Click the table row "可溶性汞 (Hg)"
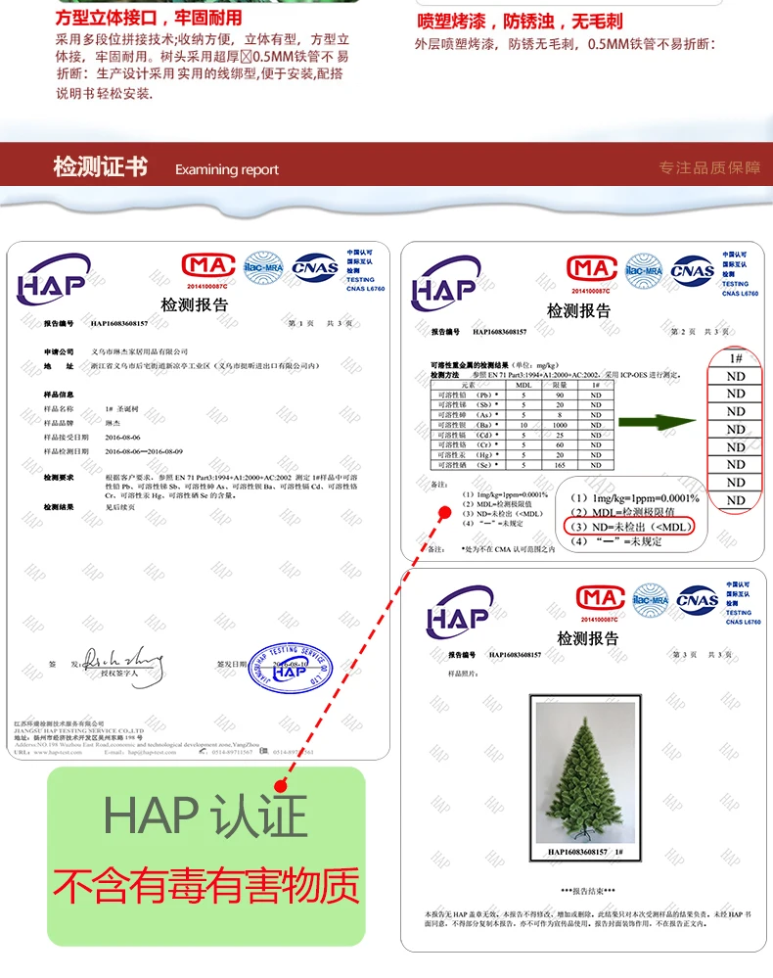Viewport: 773px width, 978px height. [522, 454]
